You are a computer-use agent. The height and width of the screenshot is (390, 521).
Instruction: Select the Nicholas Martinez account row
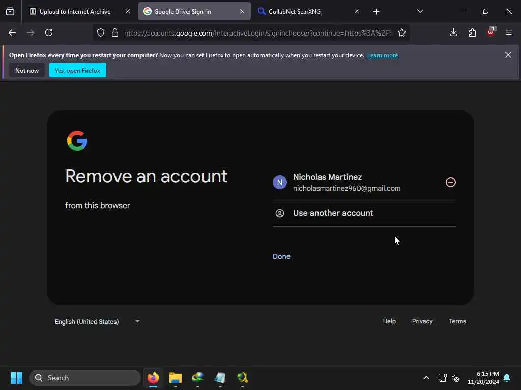point(364,182)
